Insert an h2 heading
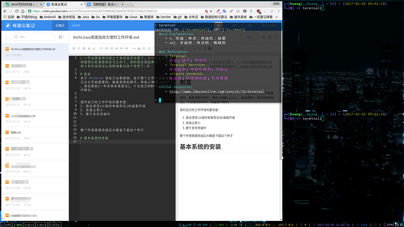This screenshot has height=227, width=404. tap(106, 48)
